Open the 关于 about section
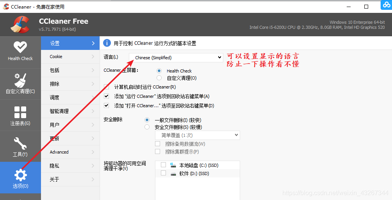392x200 pixels. click(70, 179)
